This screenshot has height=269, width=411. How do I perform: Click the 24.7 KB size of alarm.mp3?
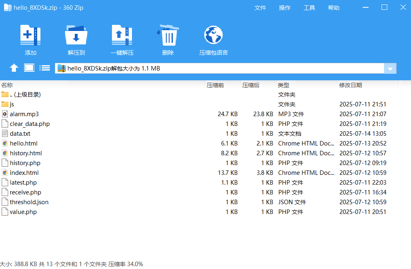228,114
